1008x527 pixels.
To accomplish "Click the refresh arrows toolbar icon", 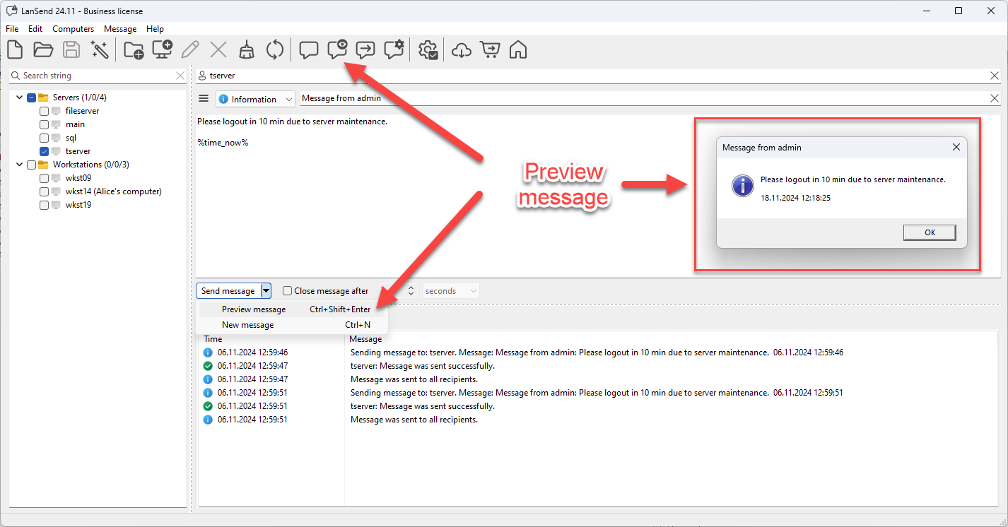I will tap(274, 50).
